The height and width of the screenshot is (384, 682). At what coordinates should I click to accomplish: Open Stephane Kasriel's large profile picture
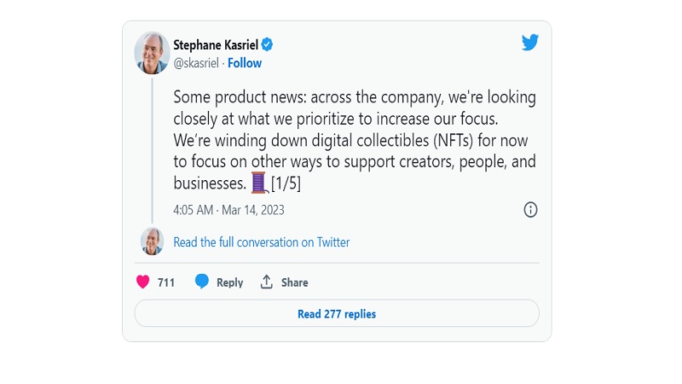tap(153, 53)
